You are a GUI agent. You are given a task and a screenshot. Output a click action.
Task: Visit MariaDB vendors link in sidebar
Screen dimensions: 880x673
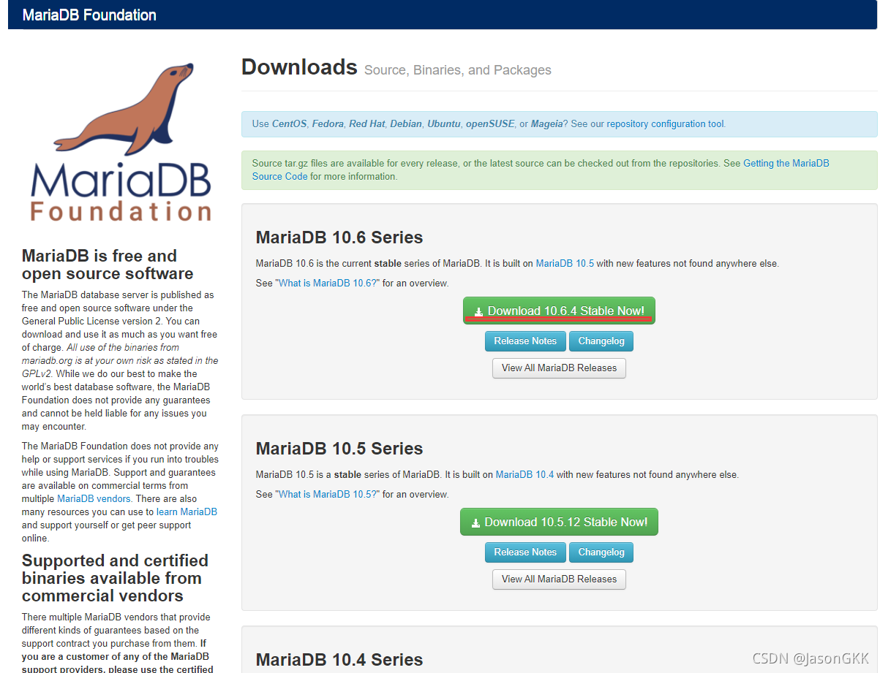(x=94, y=499)
